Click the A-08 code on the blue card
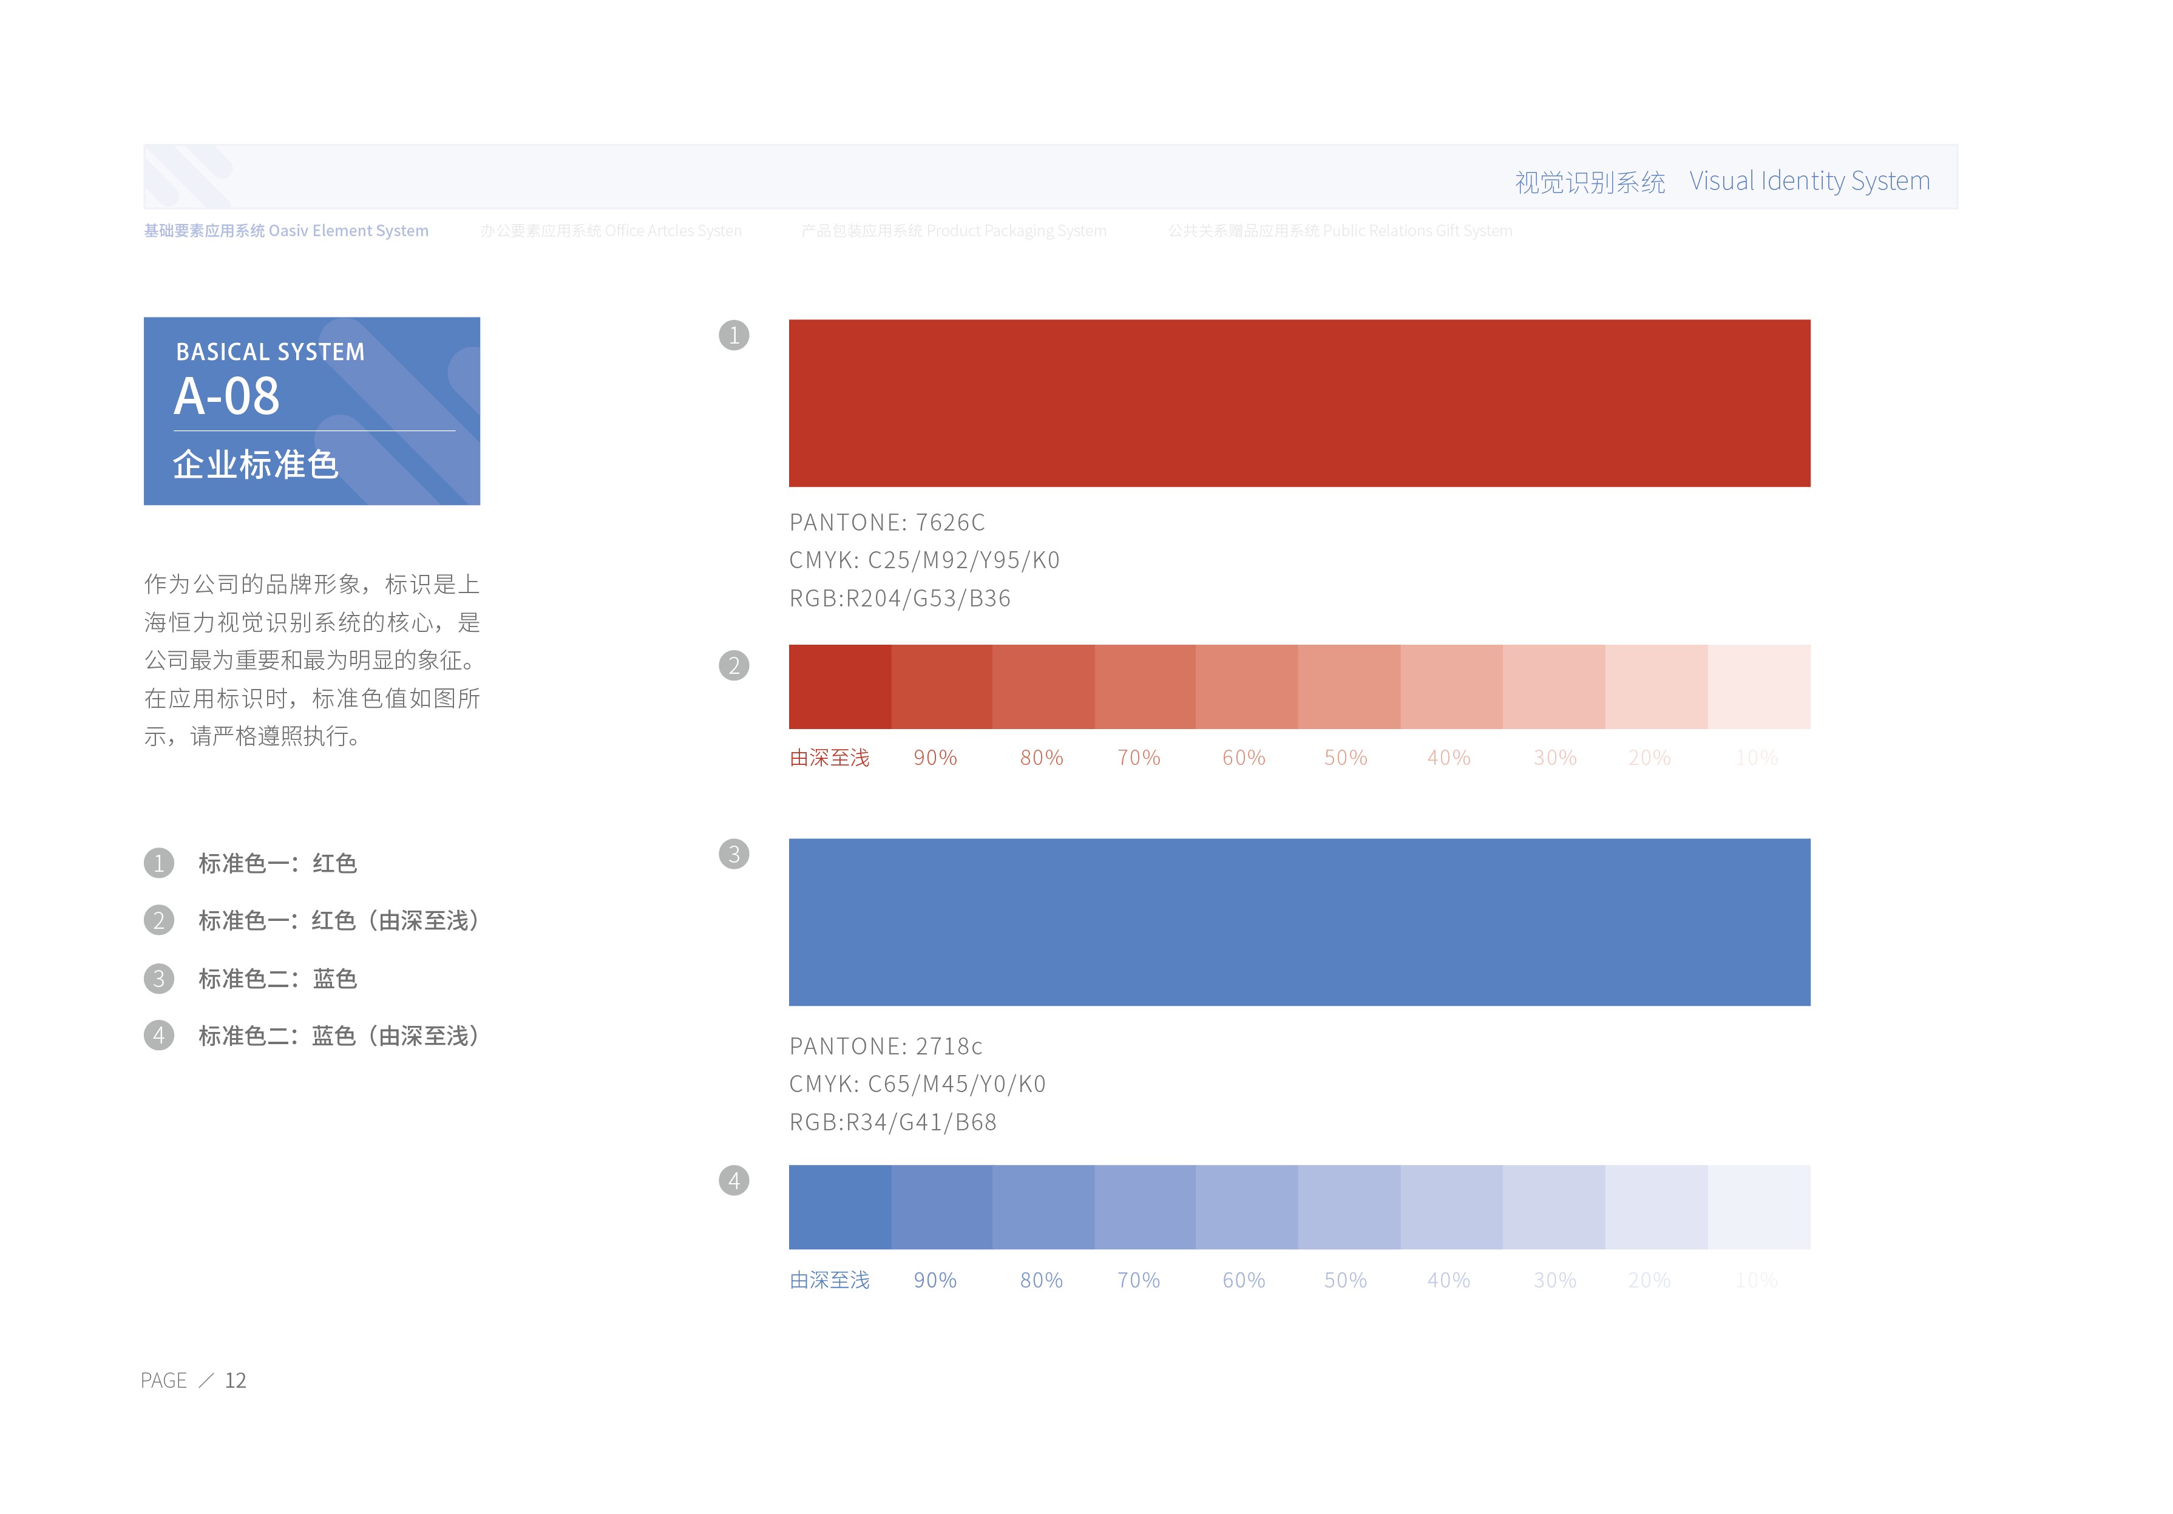The width and height of the screenshot is (2173, 1514). [x=227, y=396]
